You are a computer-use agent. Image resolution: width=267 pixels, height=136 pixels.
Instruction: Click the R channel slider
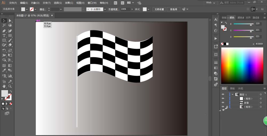tap(244, 24)
